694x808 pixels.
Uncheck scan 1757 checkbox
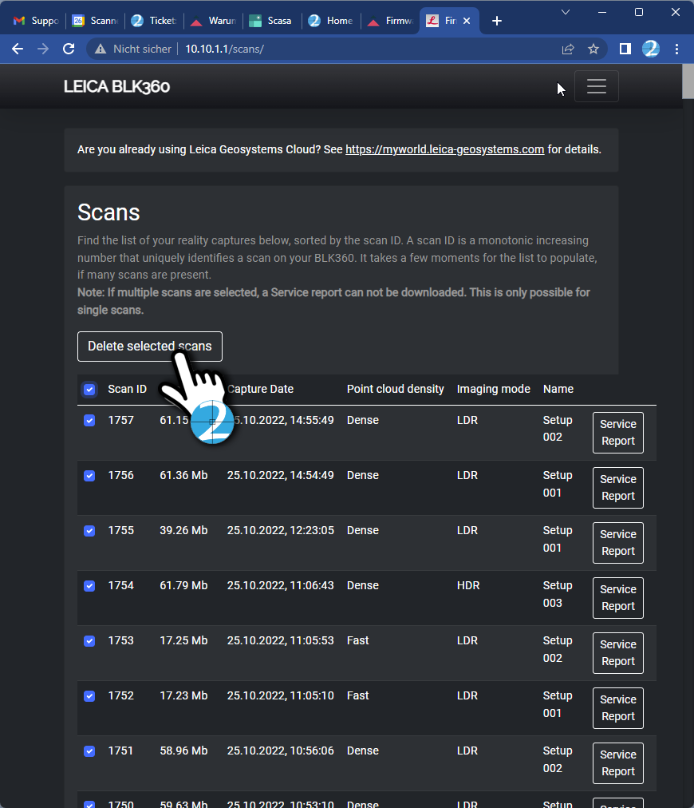pyautogui.click(x=89, y=421)
